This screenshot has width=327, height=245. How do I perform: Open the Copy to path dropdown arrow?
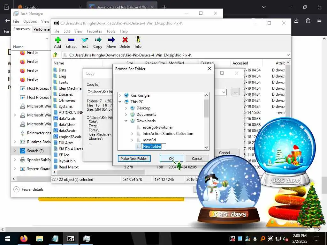tap(224, 92)
